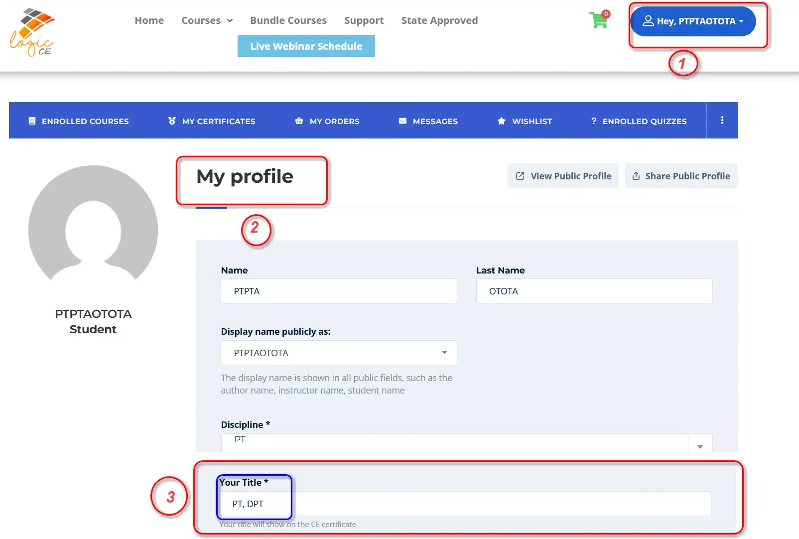Open the Discipline dropdown
799x539 pixels.
[x=466, y=442]
